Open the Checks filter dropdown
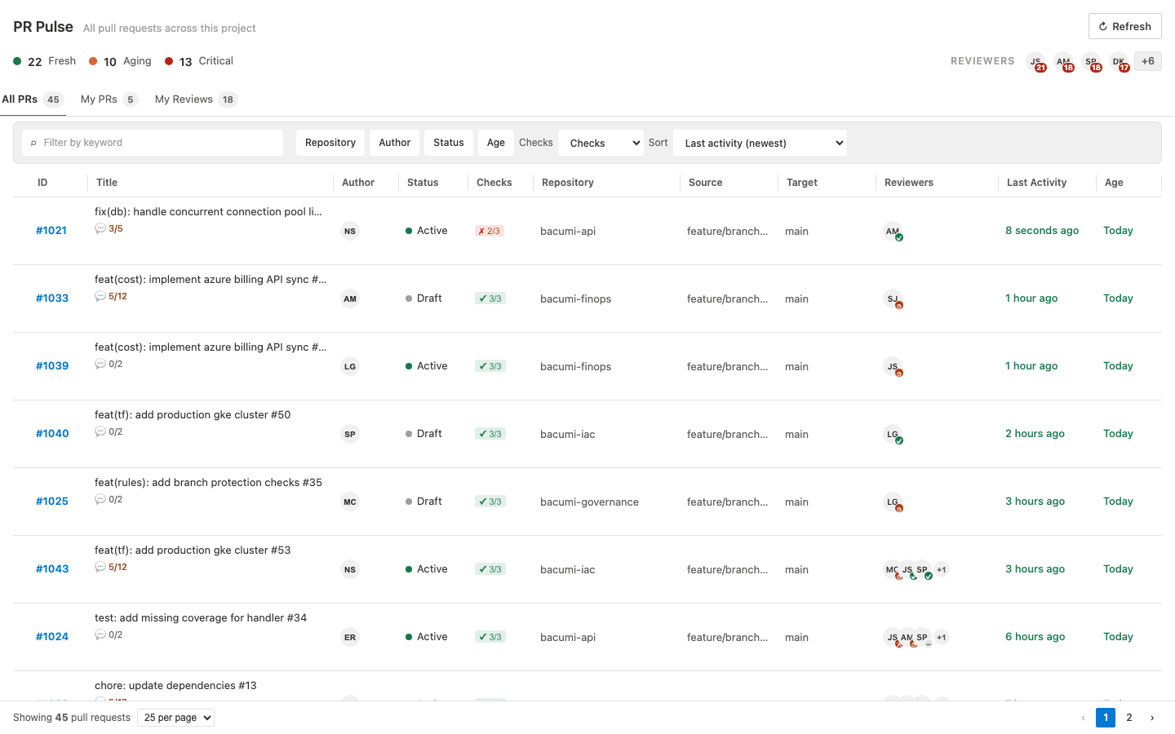Image resolution: width=1175 pixels, height=734 pixels. [x=601, y=143]
